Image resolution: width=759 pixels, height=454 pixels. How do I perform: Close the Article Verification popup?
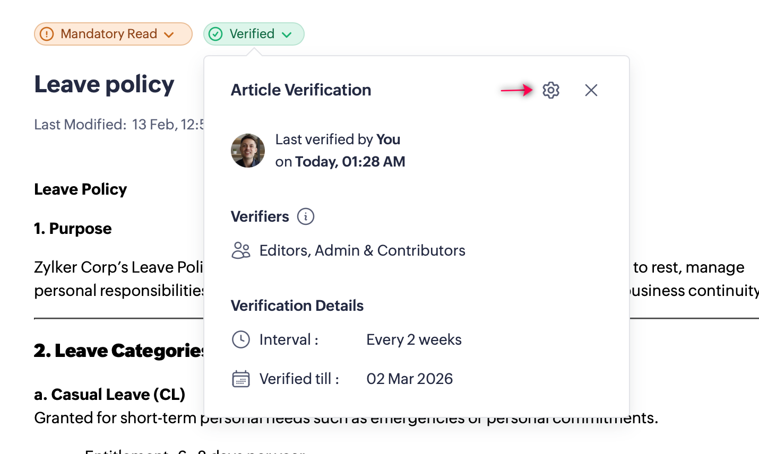(x=591, y=90)
